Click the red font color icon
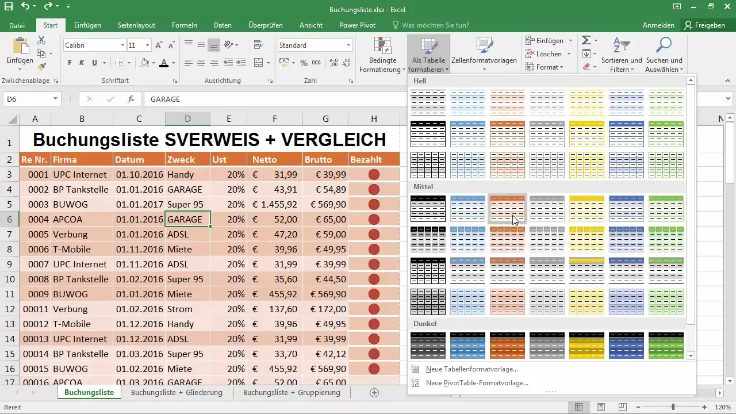Viewport: 736px width, 414px height. tap(164, 63)
